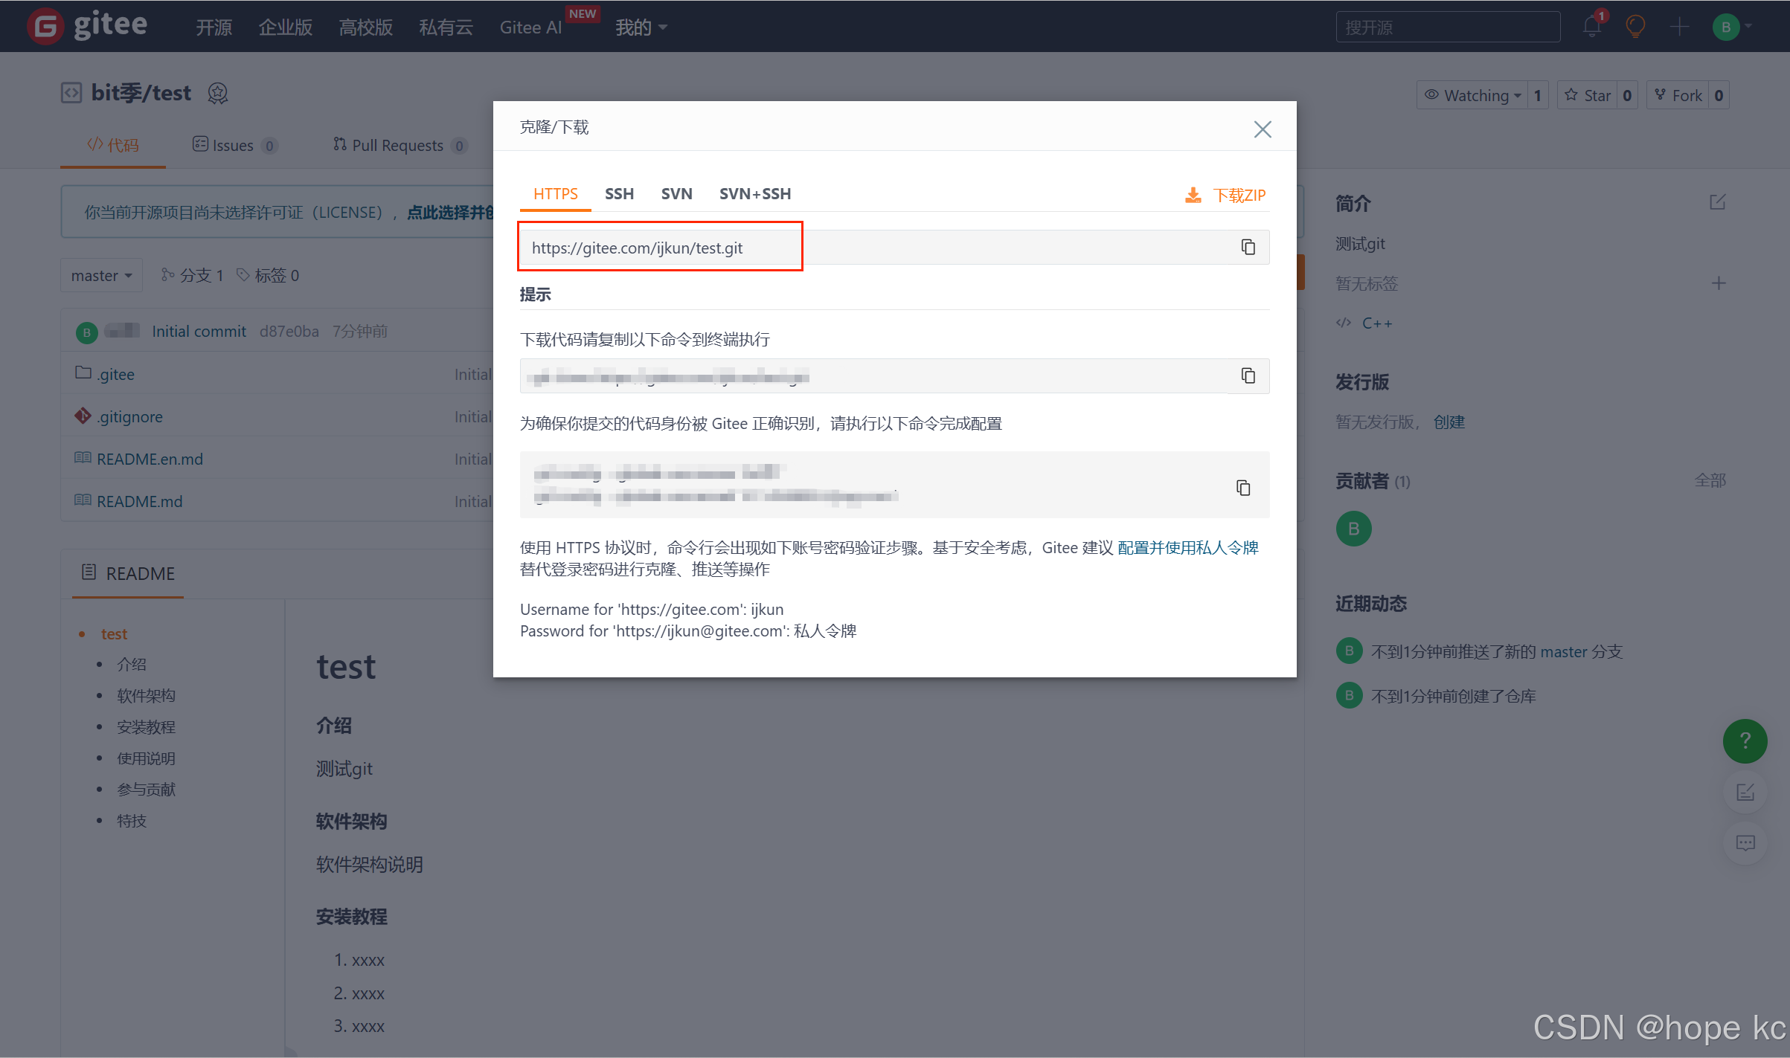The height and width of the screenshot is (1058, 1790).
Task: Click the commit author avatar
Action: tap(87, 332)
